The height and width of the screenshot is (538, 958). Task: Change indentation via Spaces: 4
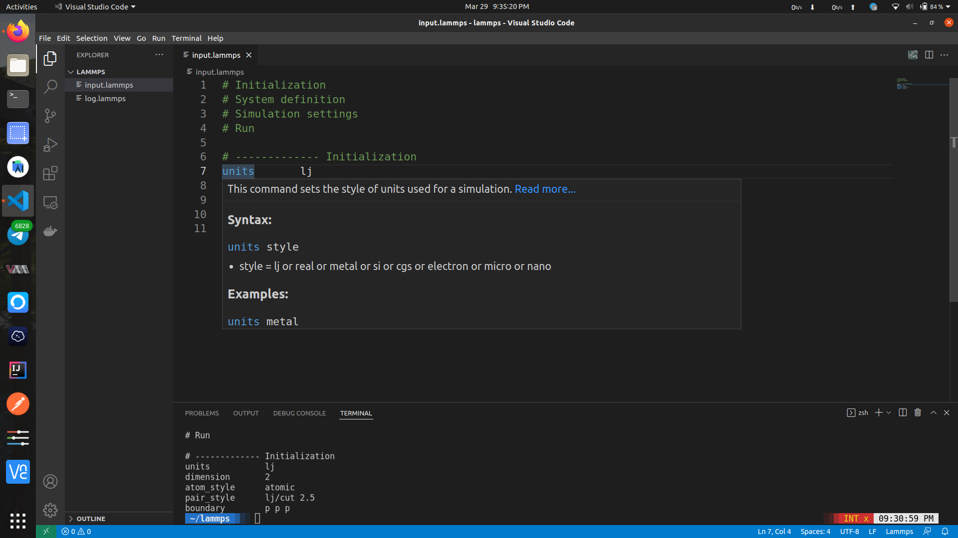[815, 532]
